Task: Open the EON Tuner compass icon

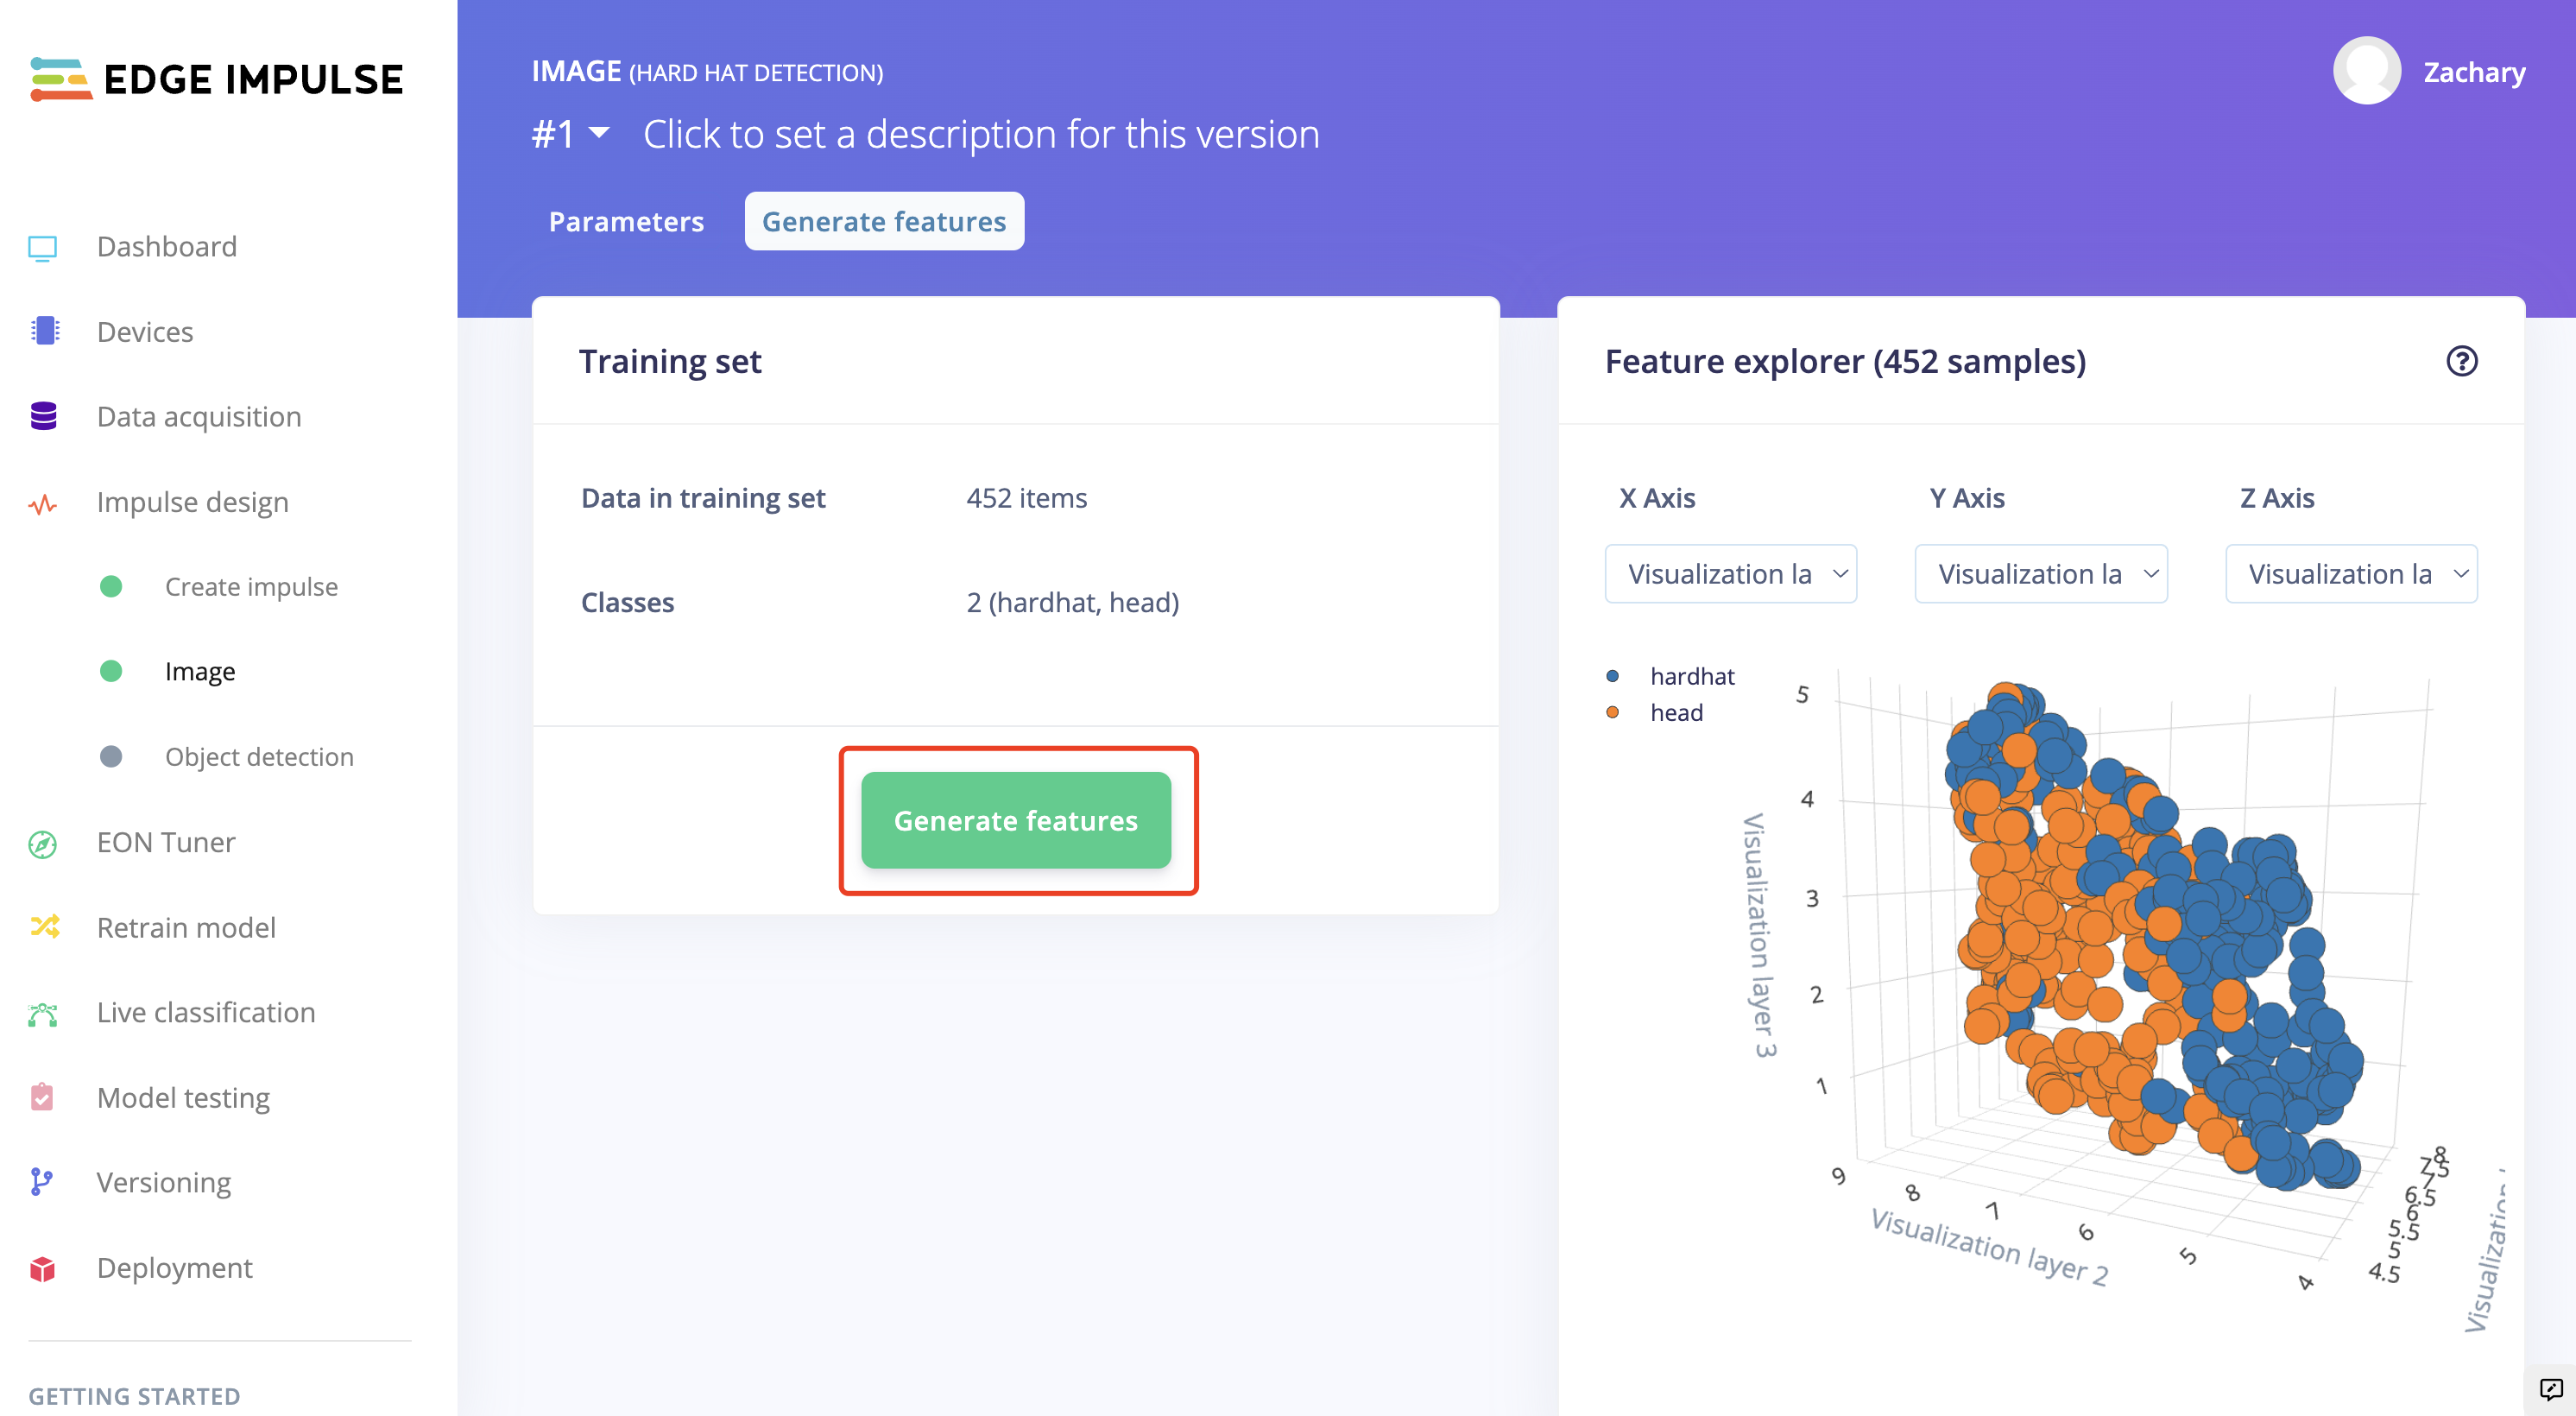Action: point(43,843)
